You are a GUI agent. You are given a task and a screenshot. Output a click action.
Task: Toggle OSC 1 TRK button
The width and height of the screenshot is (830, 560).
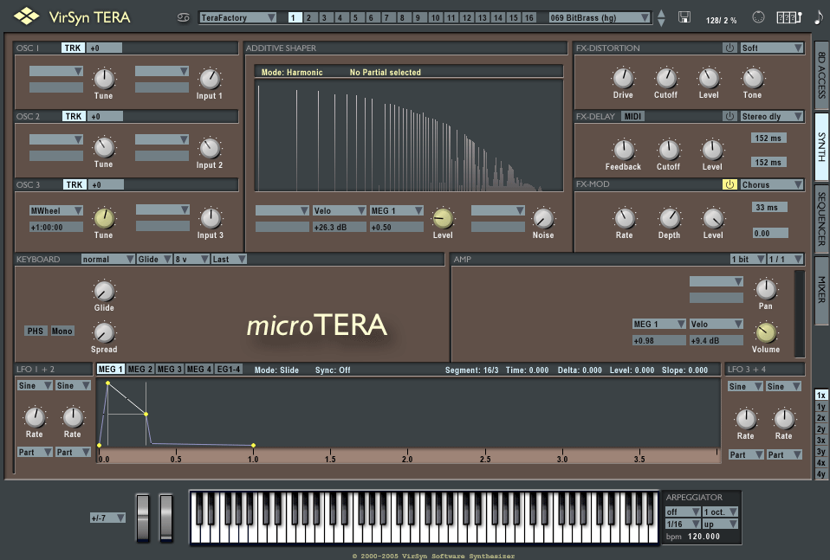pyautogui.click(x=73, y=48)
